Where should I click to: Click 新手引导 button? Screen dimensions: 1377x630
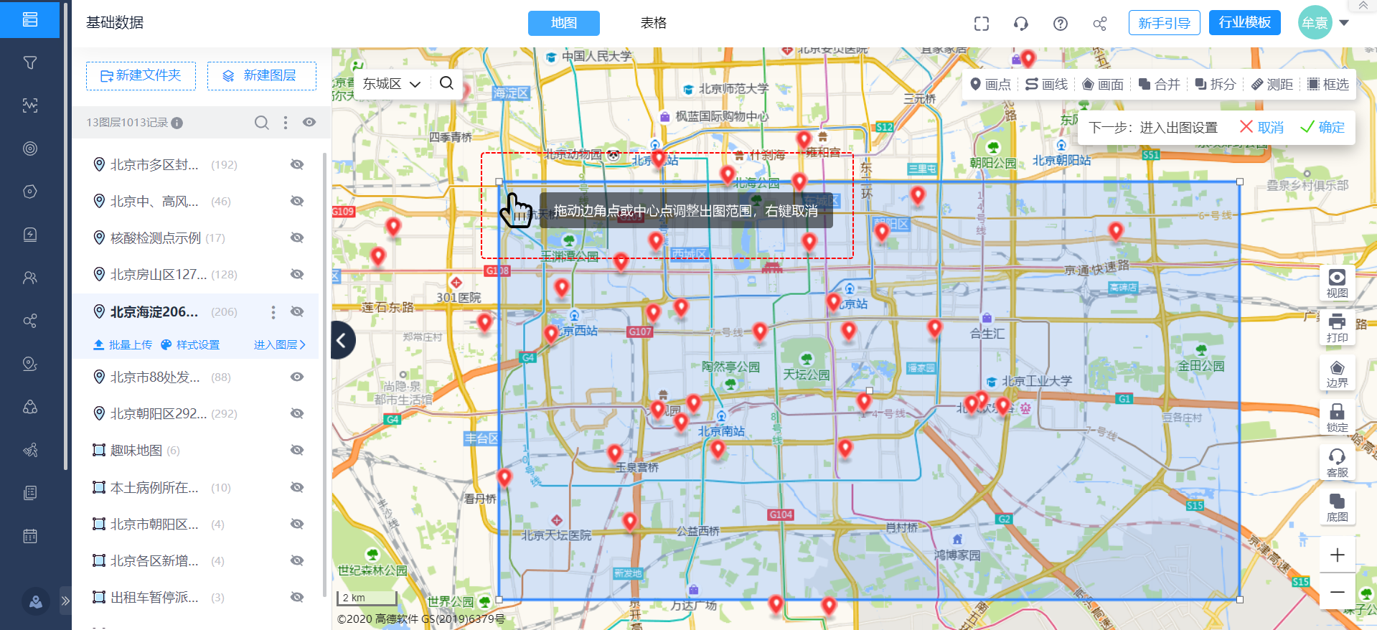1165,23
